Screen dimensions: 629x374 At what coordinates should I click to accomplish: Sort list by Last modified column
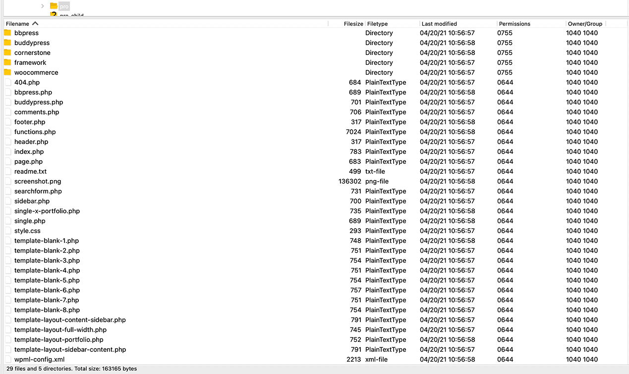(439, 24)
